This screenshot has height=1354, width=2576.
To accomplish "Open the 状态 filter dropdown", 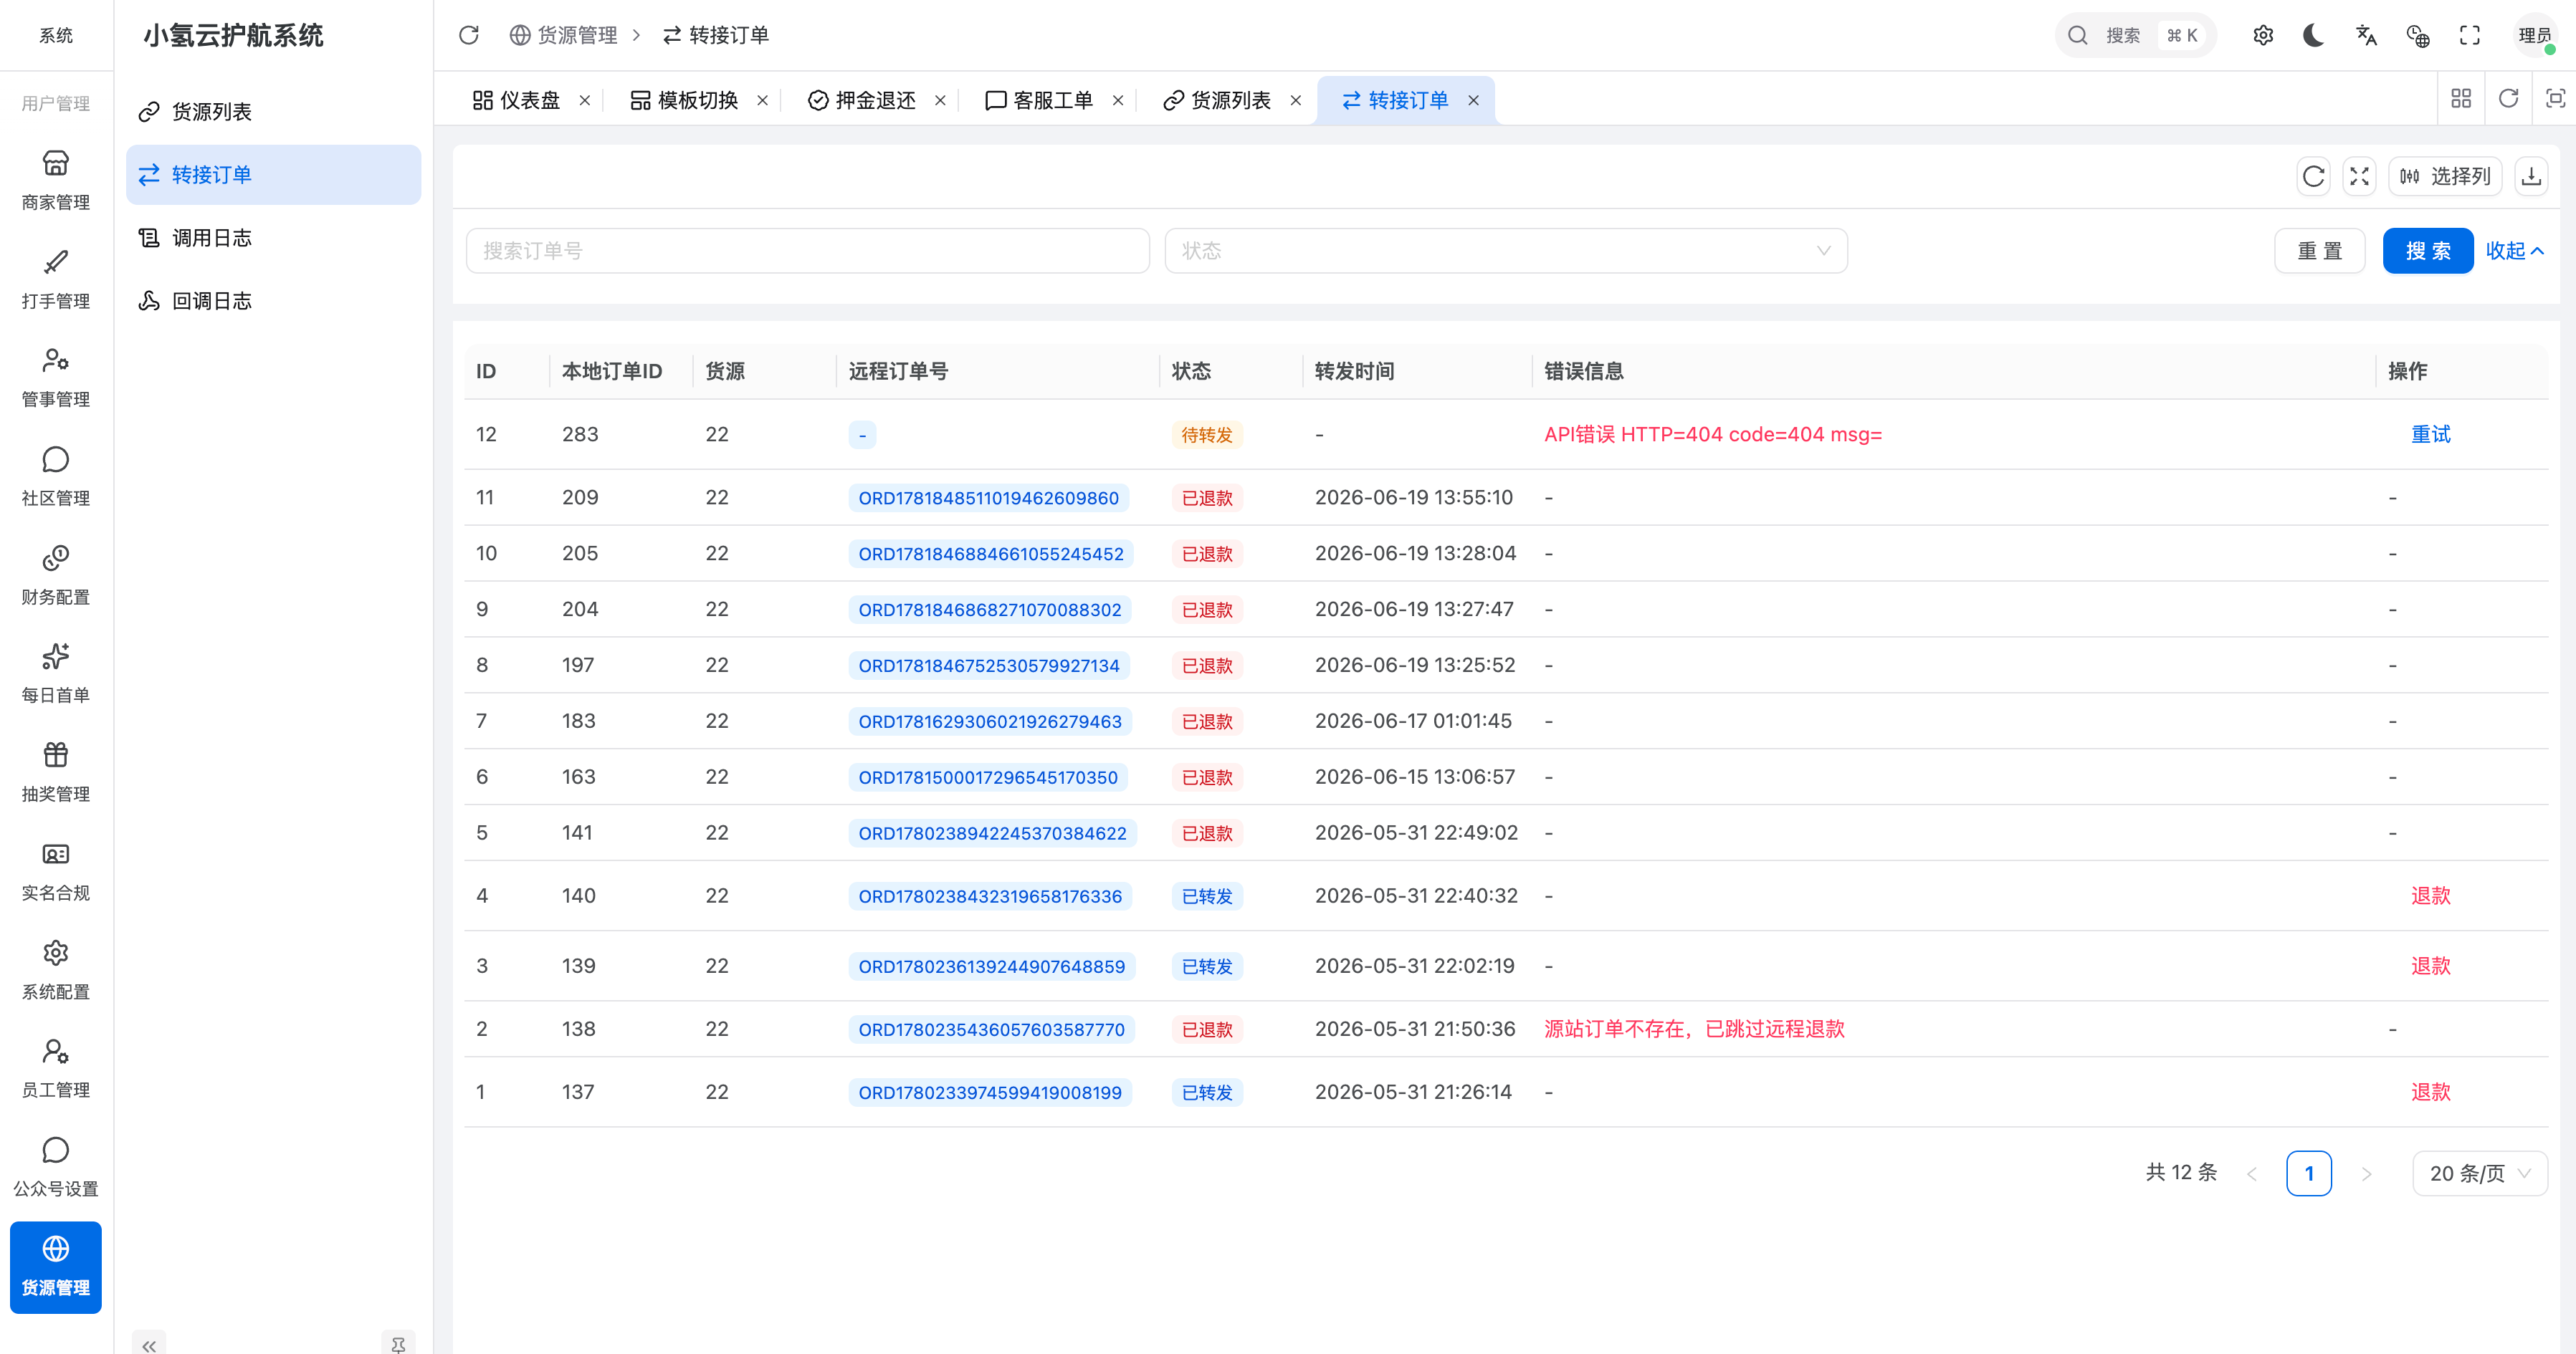I will pos(1506,251).
